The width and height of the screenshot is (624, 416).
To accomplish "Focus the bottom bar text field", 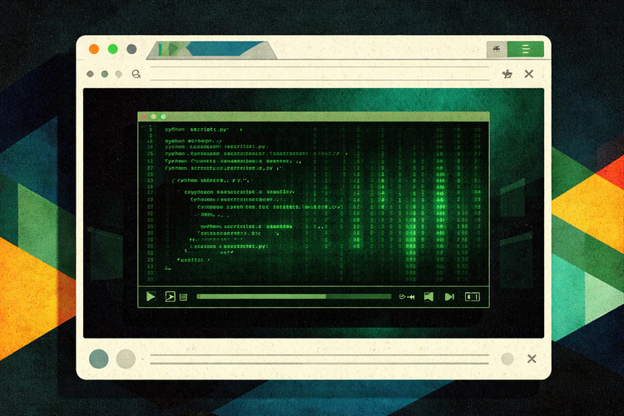I will 319,359.
